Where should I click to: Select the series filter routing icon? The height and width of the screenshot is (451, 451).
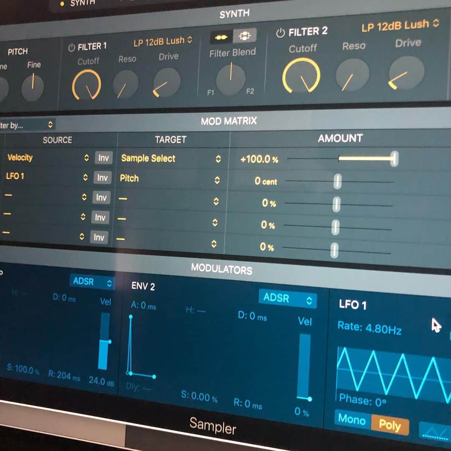coord(221,37)
